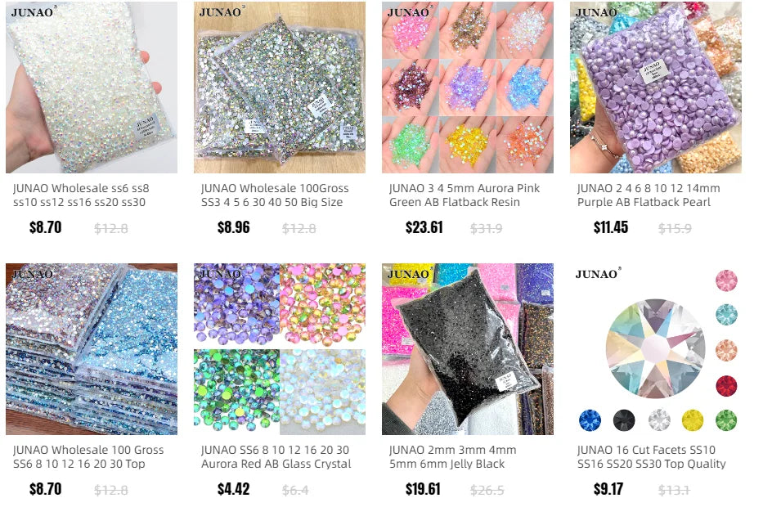The image size is (772, 525).
Task: Open the JUNAO ss6 ss8 wholesale product image
Action: pos(92,87)
